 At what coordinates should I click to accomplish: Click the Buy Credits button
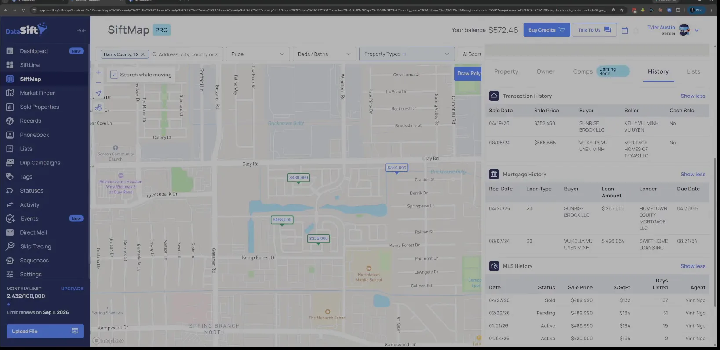[x=546, y=30]
